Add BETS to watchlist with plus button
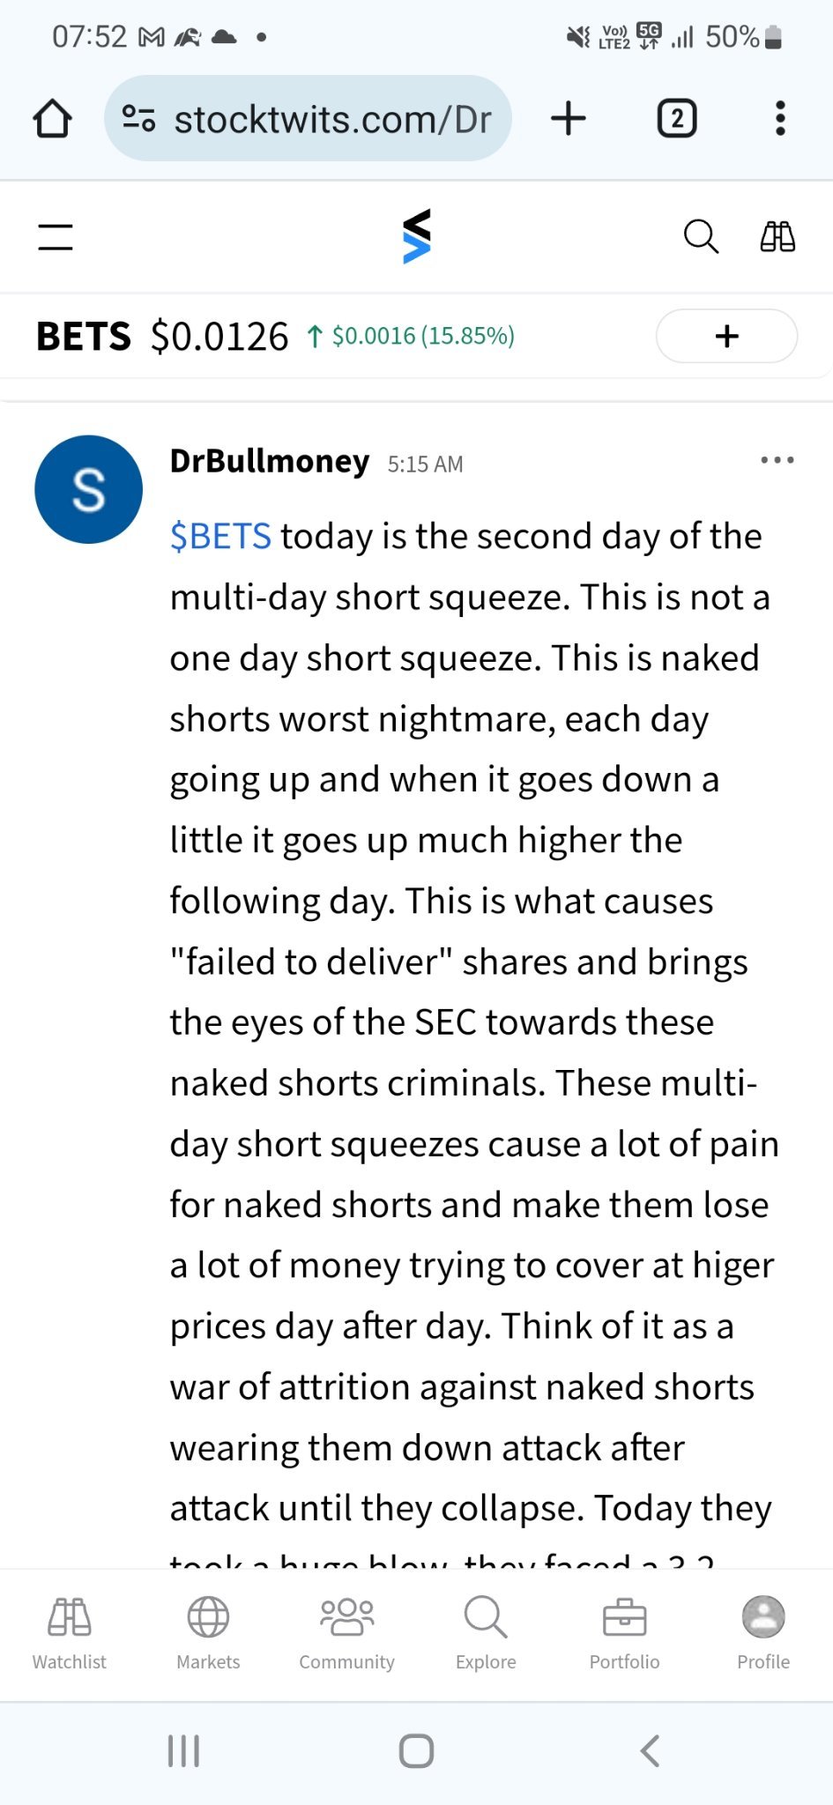Screen dimensions: 833x1805 click(726, 336)
